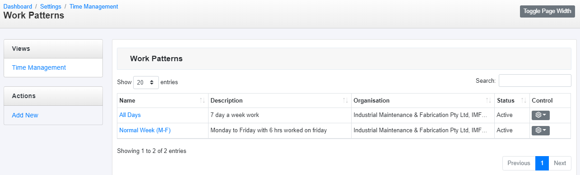
Task: Open gear control menu for Normal Week (M-F) row
Action: tap(540, 130)
